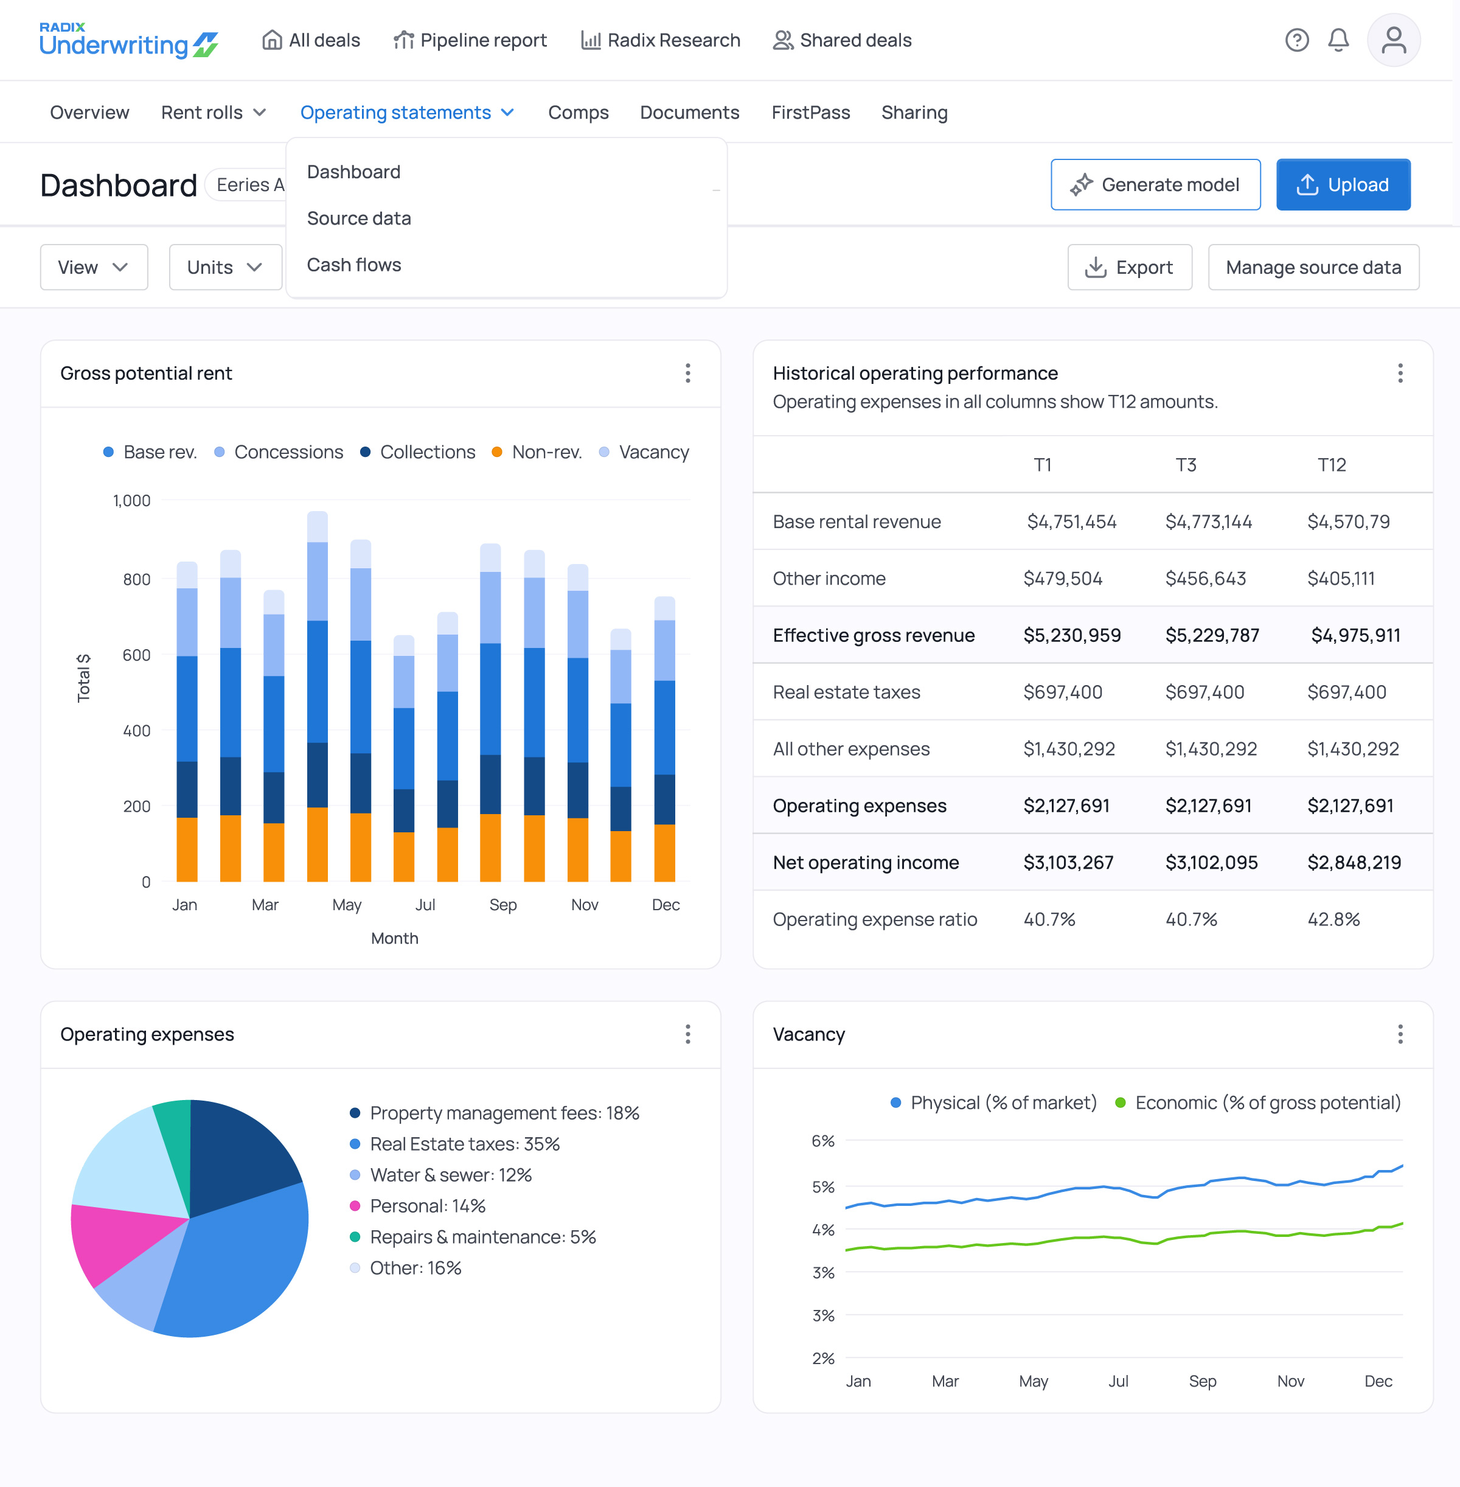Switch to the Sharing tab

tap(914, 113)
